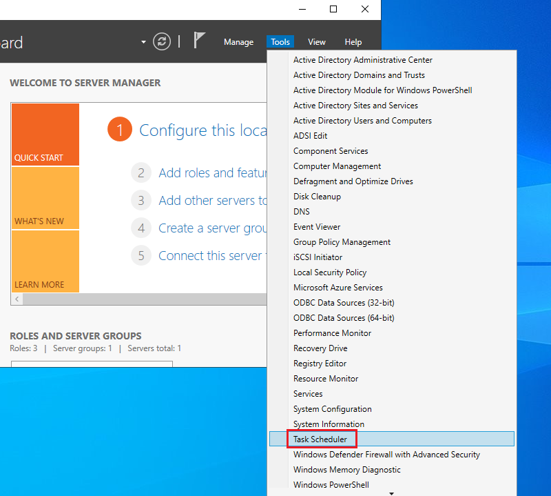Click the orange step 1 circle
This screenshot has width=551, height=496.
point(119,130)
